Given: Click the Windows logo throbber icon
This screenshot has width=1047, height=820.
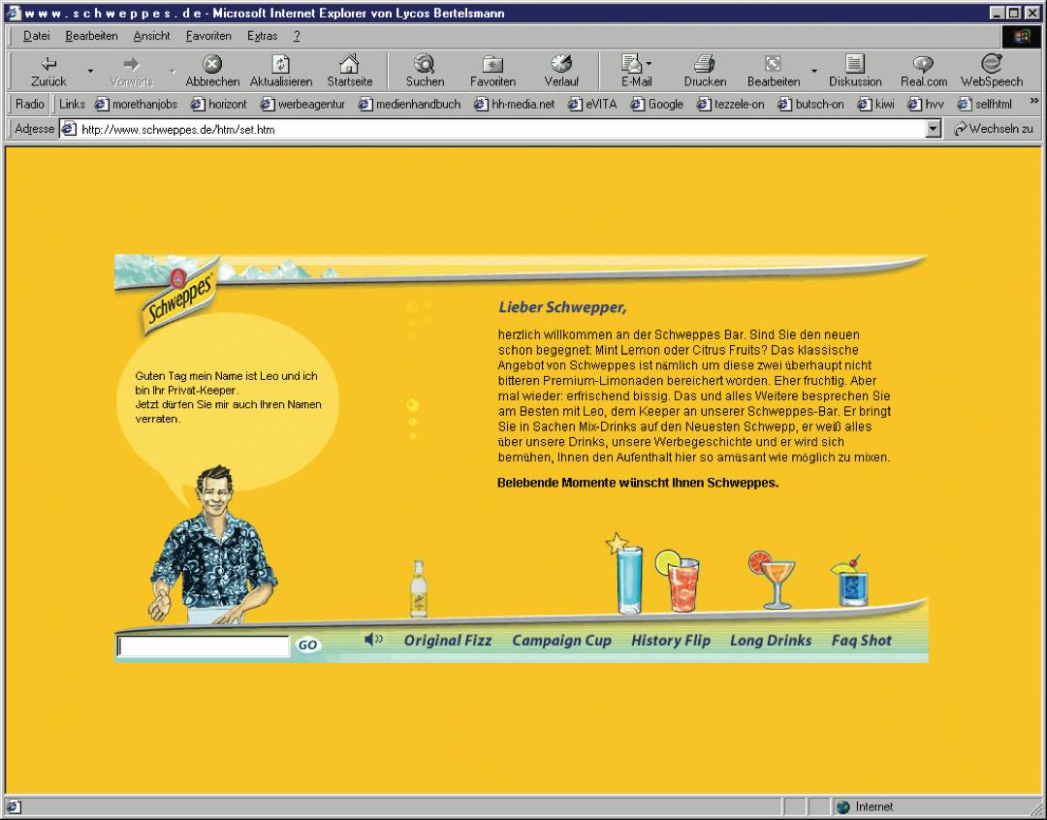Looking at the screenshot, I should click(1023, 36).
